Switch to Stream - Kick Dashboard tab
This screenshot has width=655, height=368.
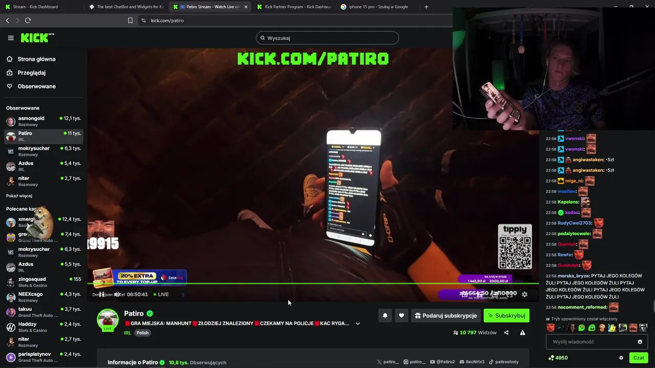point(35,7)
